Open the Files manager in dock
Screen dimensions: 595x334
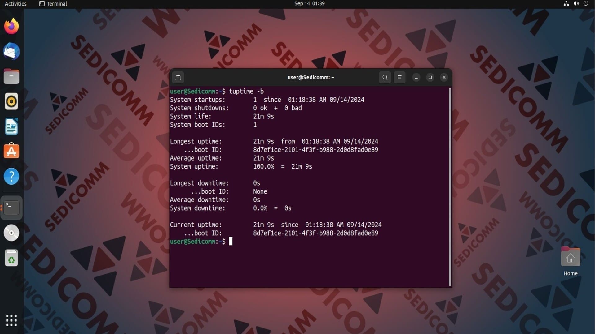[x=11, y=76]
